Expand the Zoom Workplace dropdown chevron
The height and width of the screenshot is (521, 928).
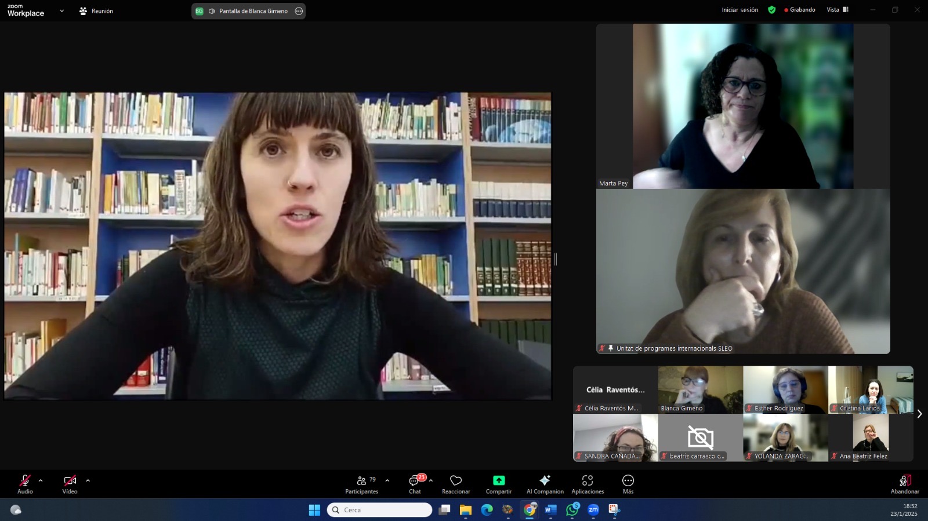pos(62,11)
